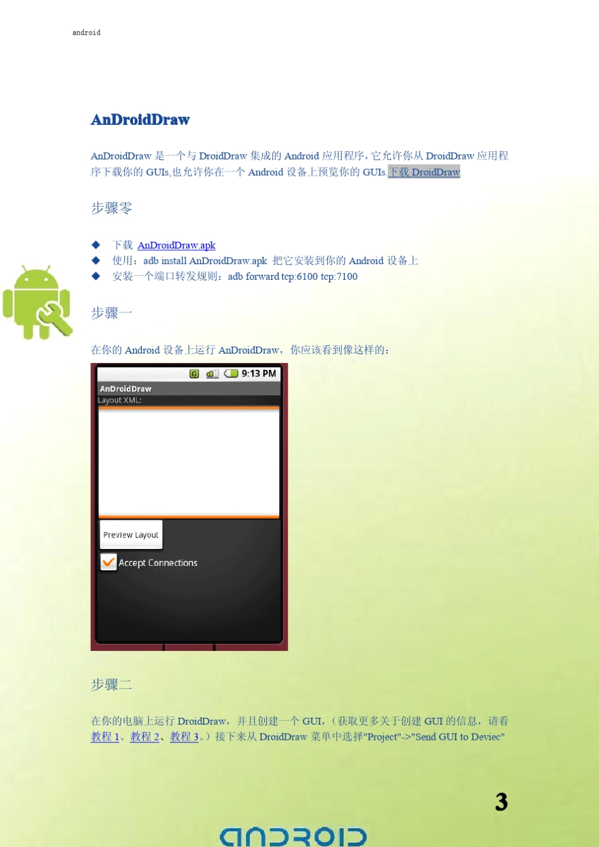Click the battery status icon
Screen dimensions: 599x847
tap(231, 374)
